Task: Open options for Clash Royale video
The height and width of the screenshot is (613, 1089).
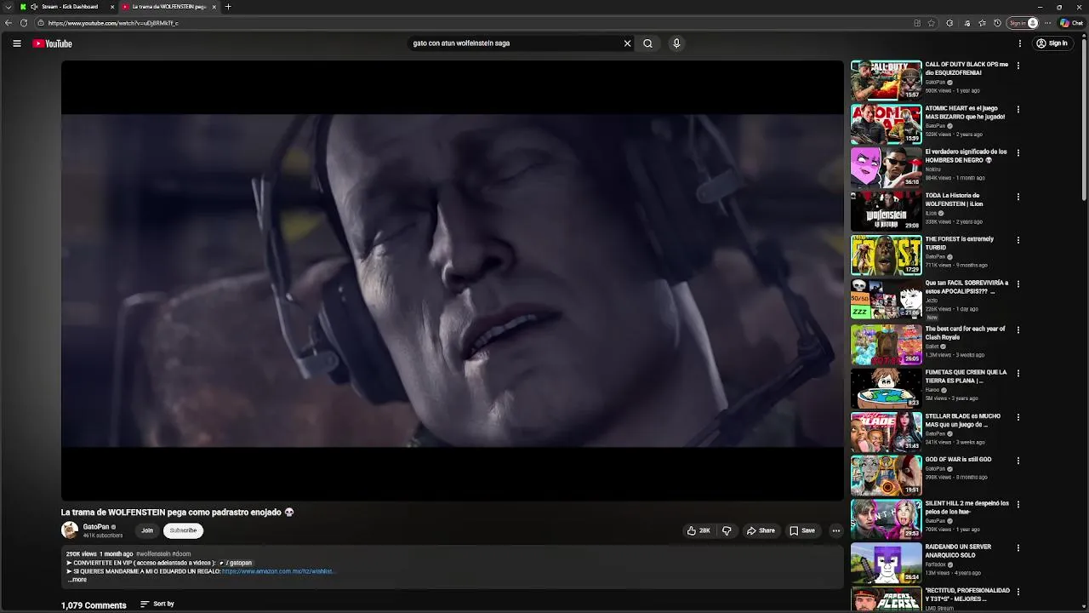Action: [1018, 329]
